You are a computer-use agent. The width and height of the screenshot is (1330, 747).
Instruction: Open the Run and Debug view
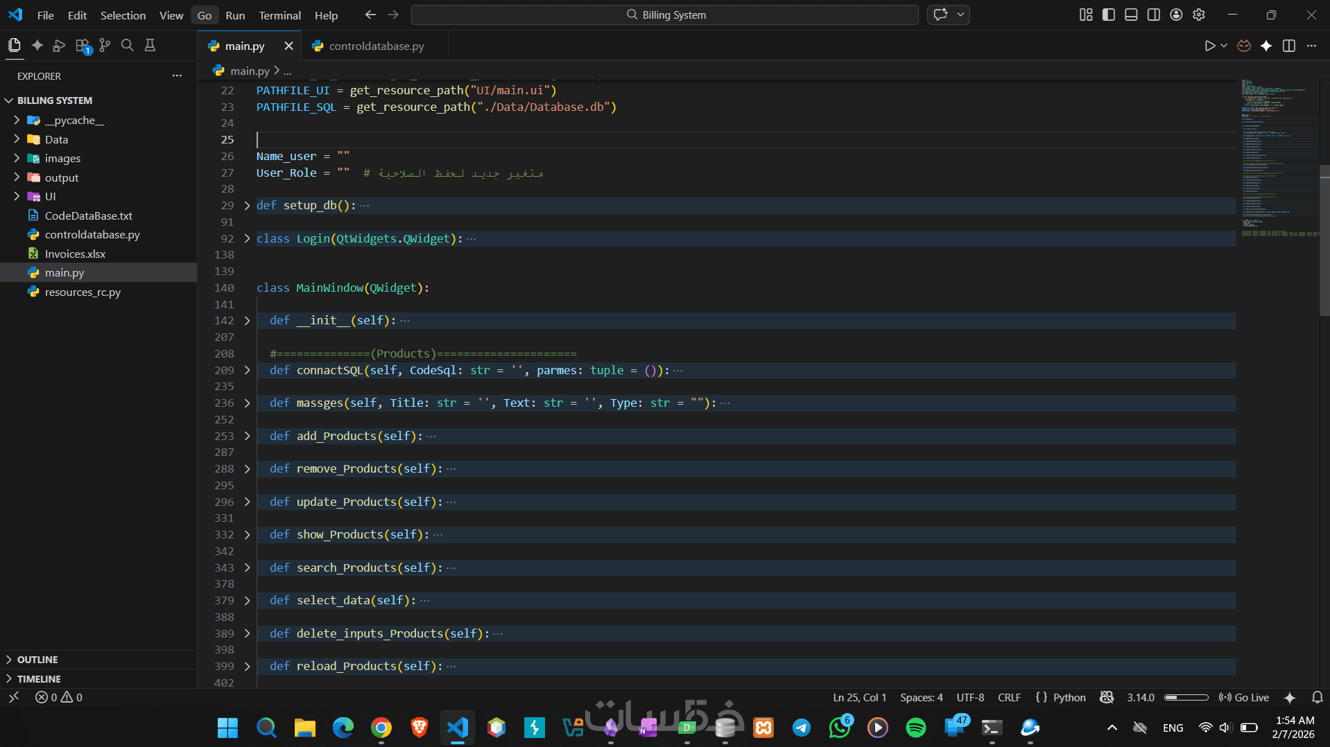(59, 46)
